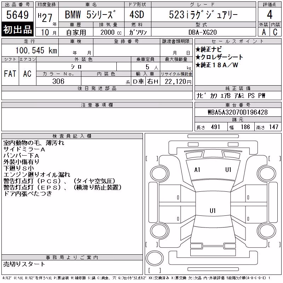Image resolution: width=283 pixels, height=283 pixels.
Task: Click recycle deposit 22,120円
Action: point(178,82)
